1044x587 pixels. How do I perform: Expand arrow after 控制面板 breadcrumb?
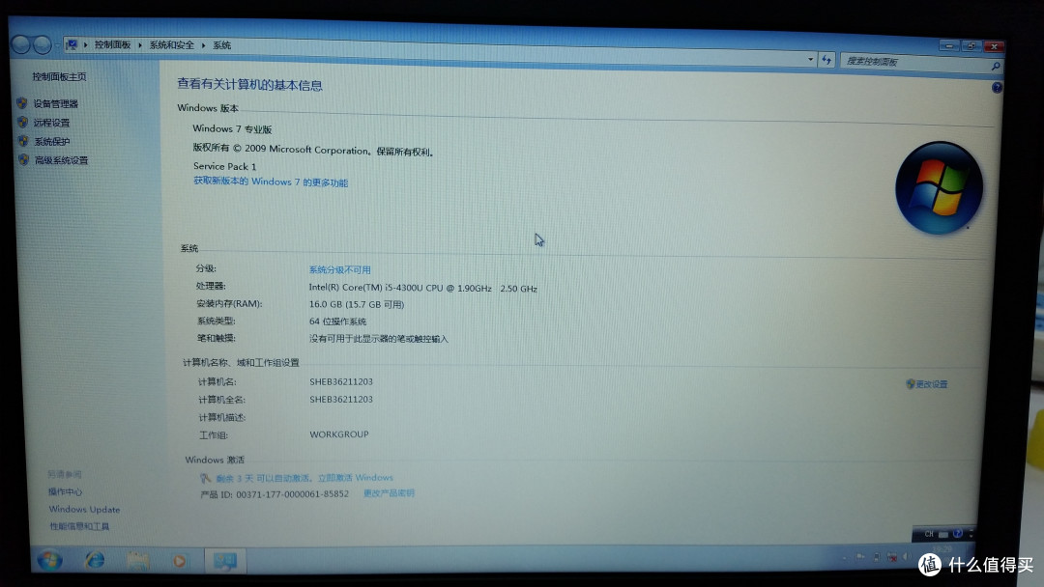[140, 45]
